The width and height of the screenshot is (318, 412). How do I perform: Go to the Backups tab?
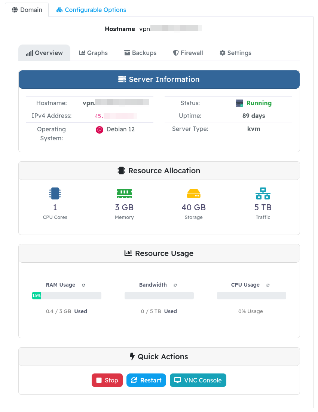[140, 53]
